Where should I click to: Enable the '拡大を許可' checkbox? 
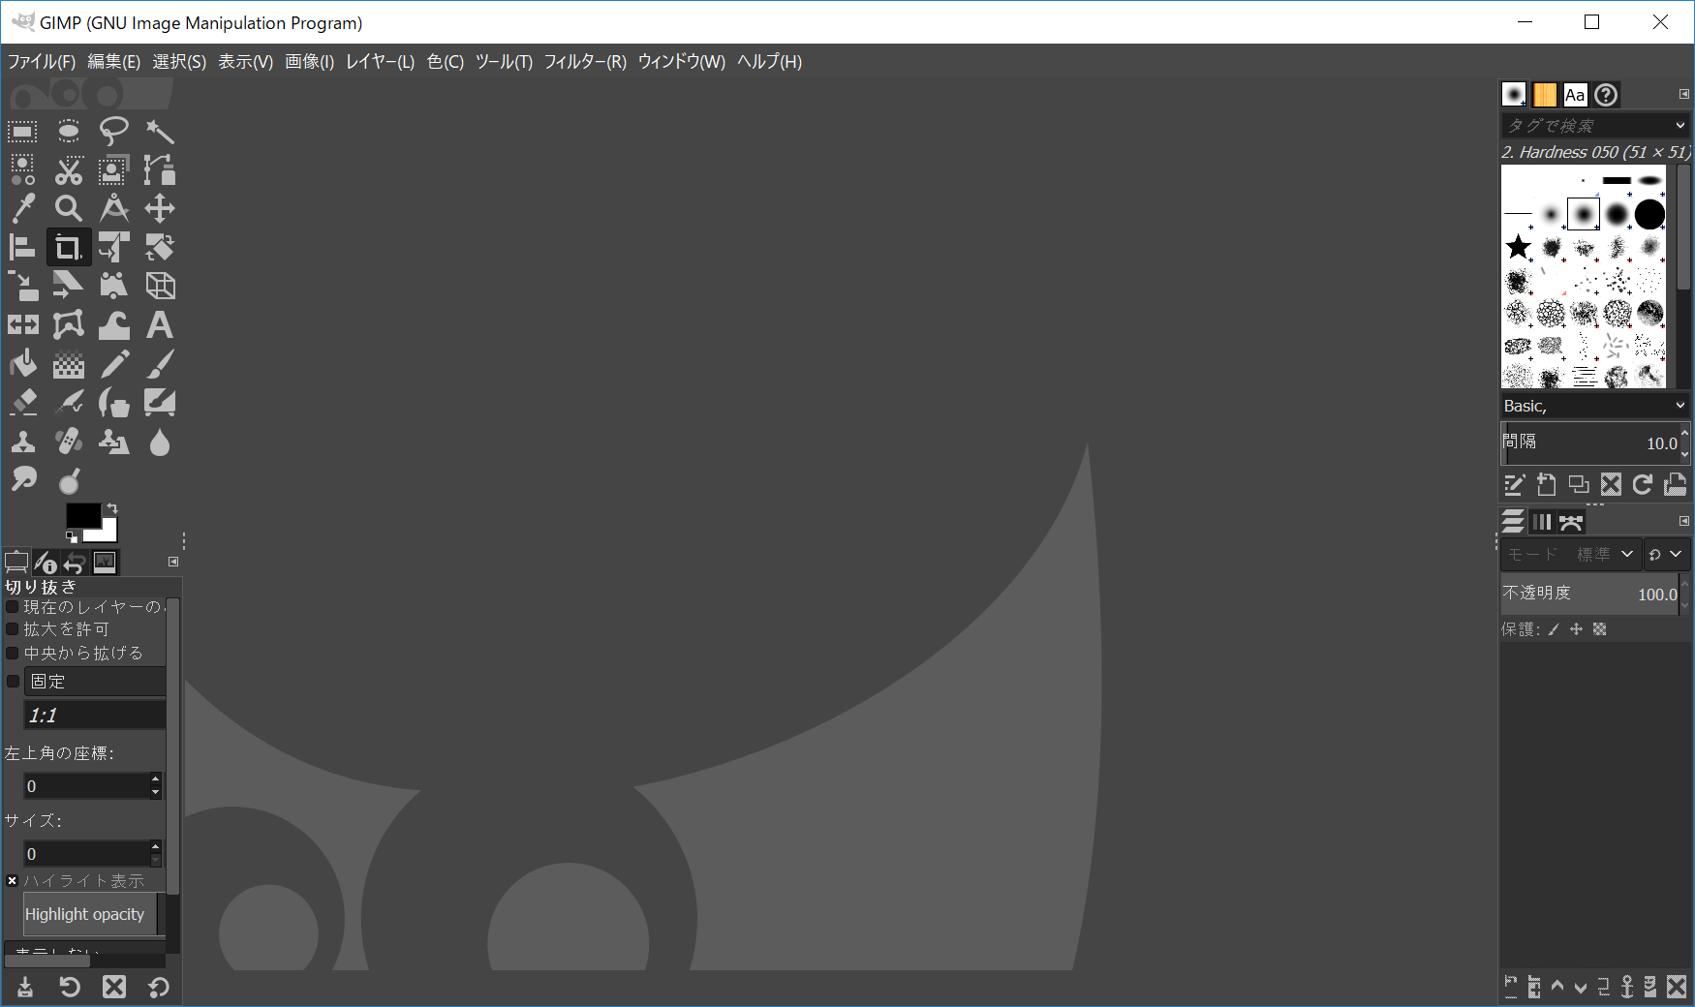13,629
